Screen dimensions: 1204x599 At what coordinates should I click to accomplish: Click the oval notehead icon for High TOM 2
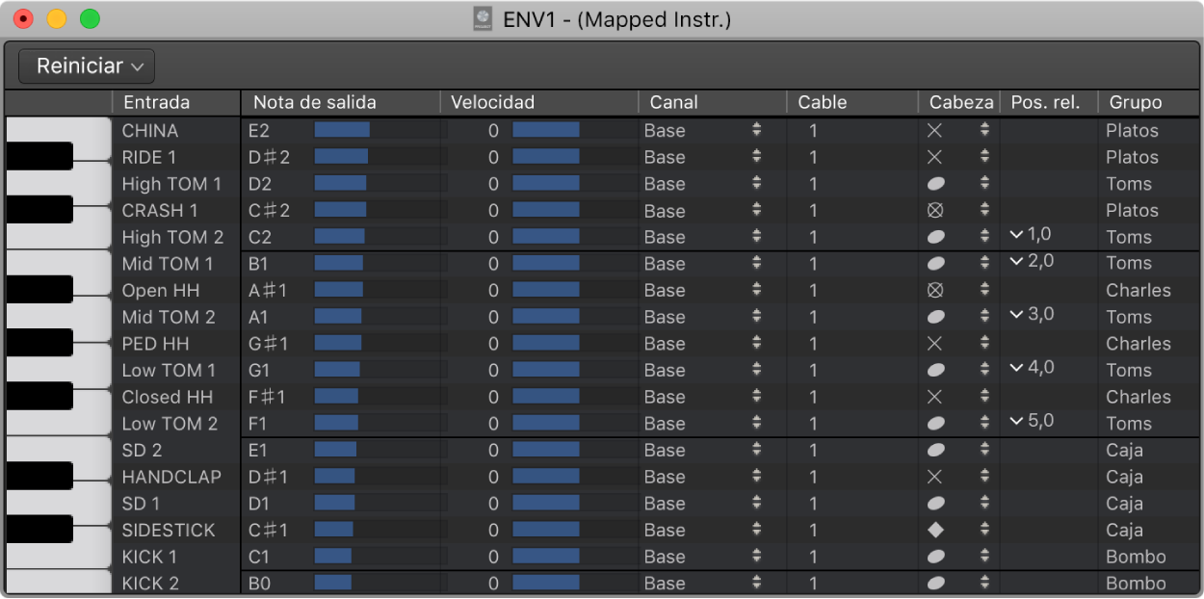pos(934,237)
